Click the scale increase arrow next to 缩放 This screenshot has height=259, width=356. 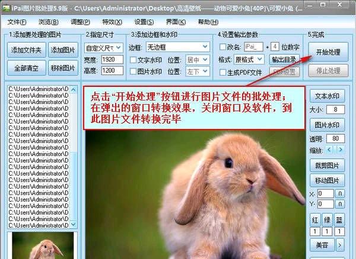point(340,150)
